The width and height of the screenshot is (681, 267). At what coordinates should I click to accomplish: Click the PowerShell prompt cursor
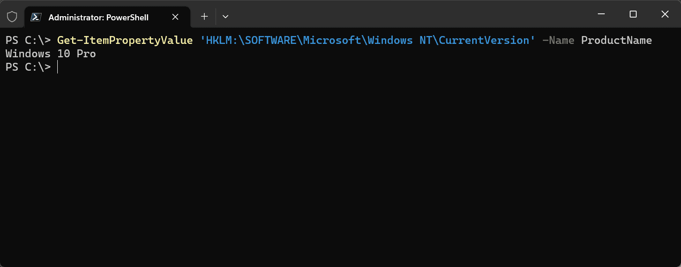pyautogui.click(x=58, y=67)
